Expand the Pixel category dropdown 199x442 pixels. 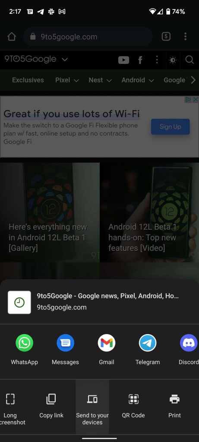point(67,80)
